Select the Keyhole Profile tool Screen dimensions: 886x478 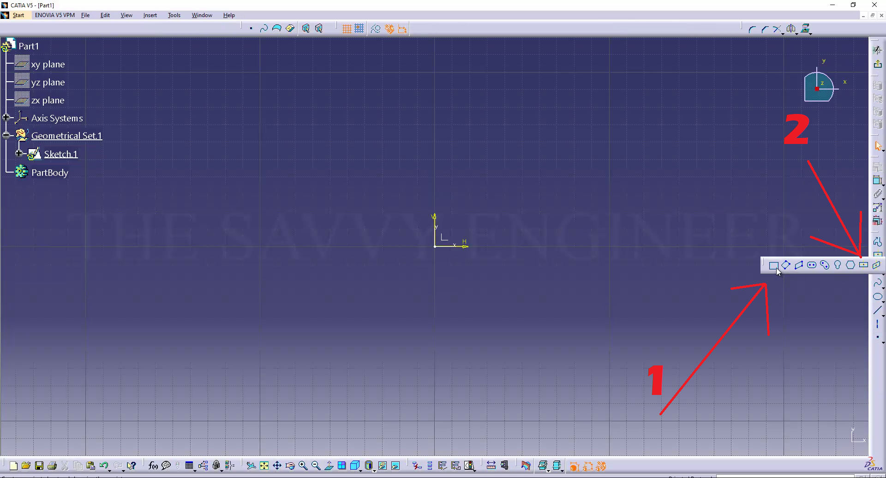[838, 265]
